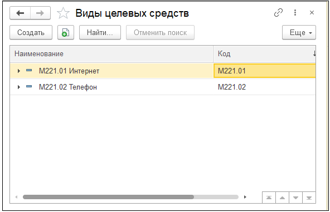Jump to first row in list
The image size is (330, 212).
(269, 198)
